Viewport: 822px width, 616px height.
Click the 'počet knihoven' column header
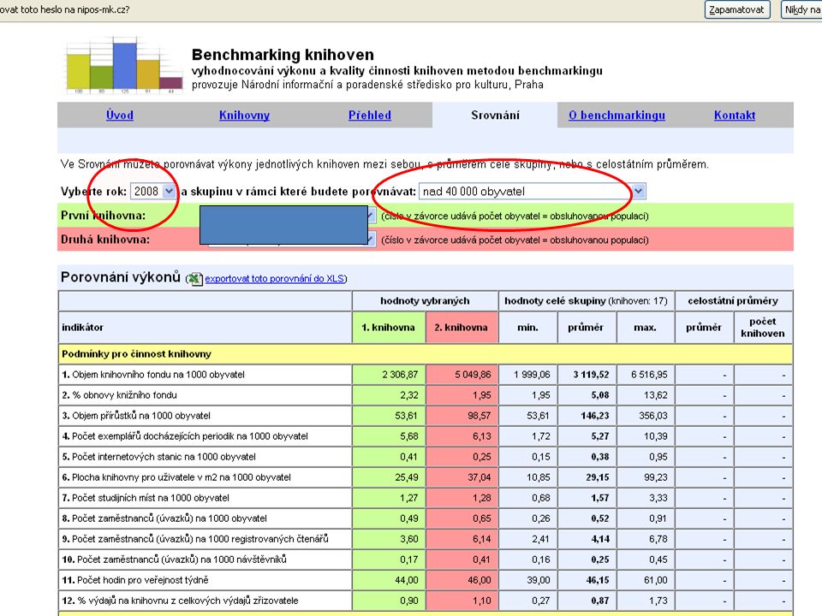(x=763, y=328)
